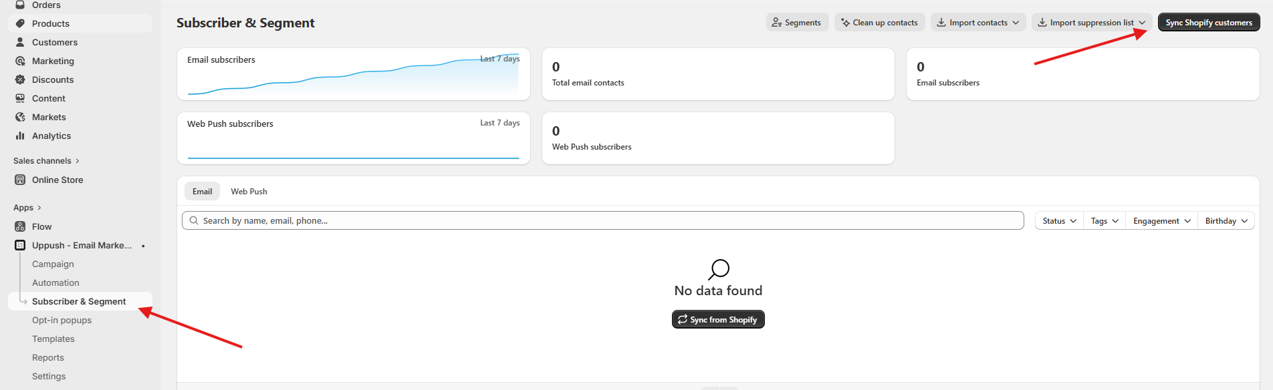This screenshot has width=1273, height=390.
Task: Click the 'No data found' text
Action: pos(718,290)
